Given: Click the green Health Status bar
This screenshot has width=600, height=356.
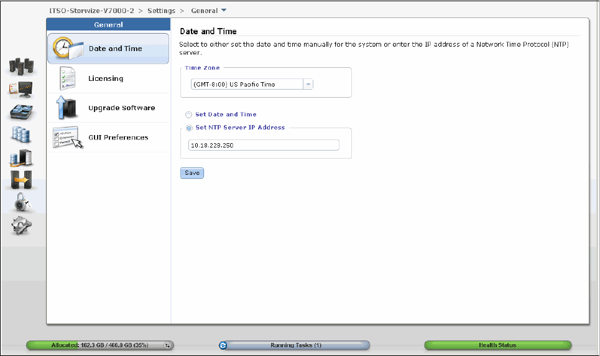Looking at the screenshot, I should [497, 345].
